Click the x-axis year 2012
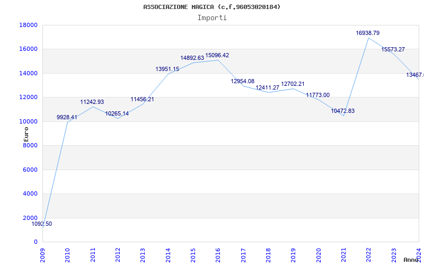Image resolution: width=424 pixels, height=265 pixels. [x=118, y=255]
